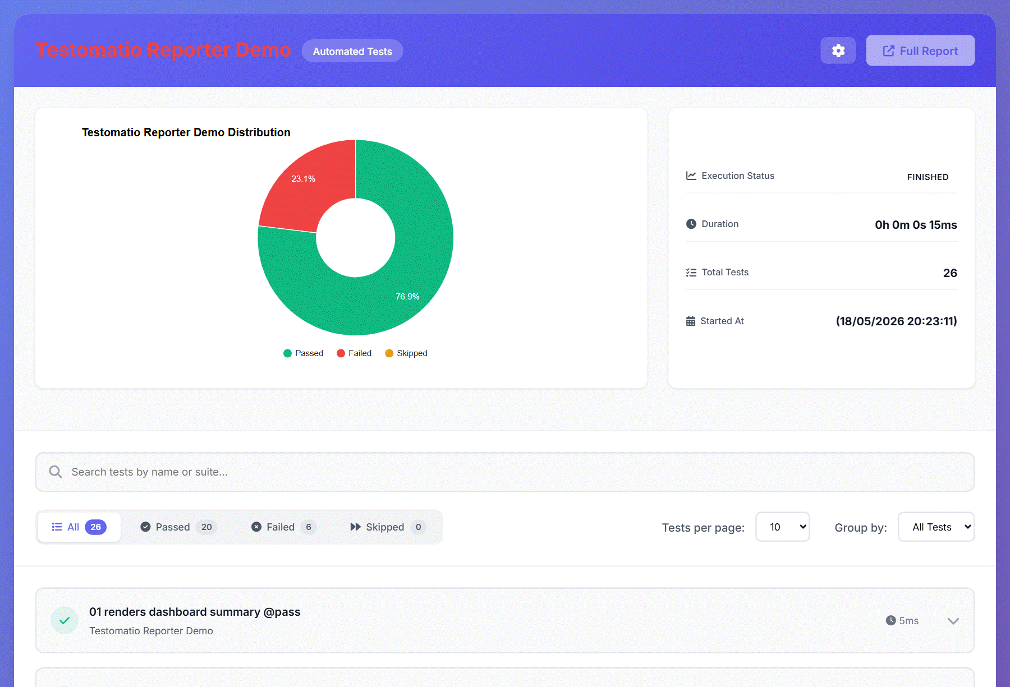Select the All tests filter tab
Viewport: 1010px width, 687px height.
click(79, 527)
